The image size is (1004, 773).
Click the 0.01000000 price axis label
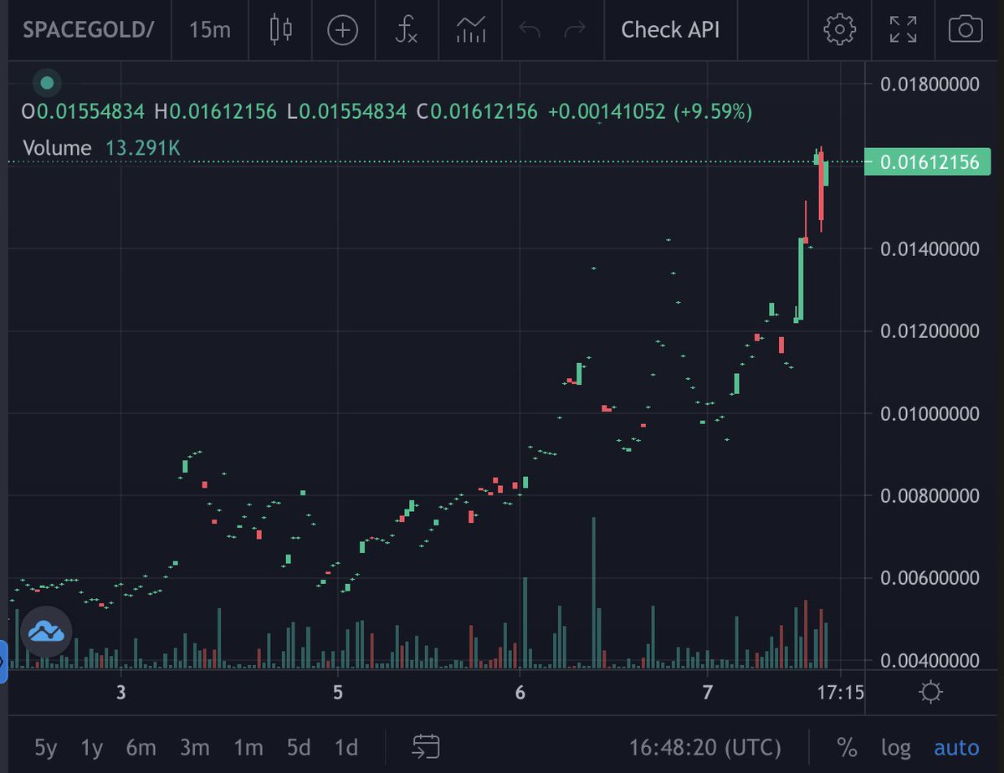(929, 413)
